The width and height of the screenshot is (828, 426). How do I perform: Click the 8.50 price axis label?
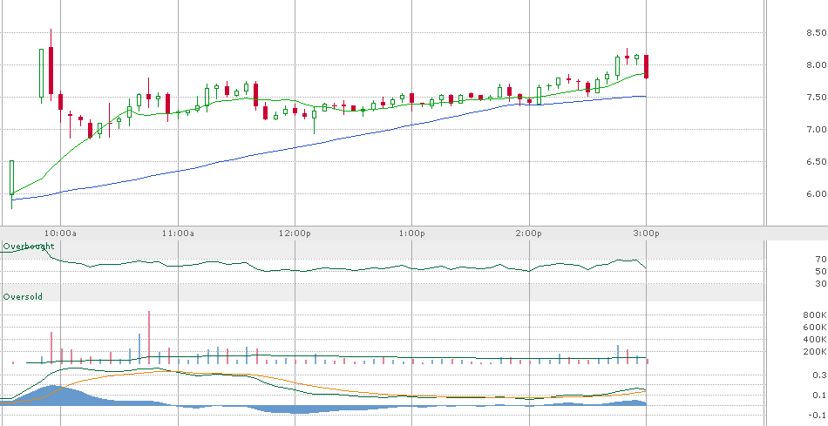(x=816, y=33)
